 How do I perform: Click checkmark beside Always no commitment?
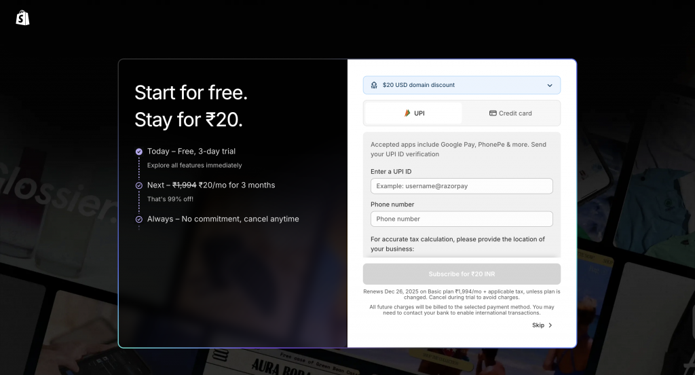139,219
